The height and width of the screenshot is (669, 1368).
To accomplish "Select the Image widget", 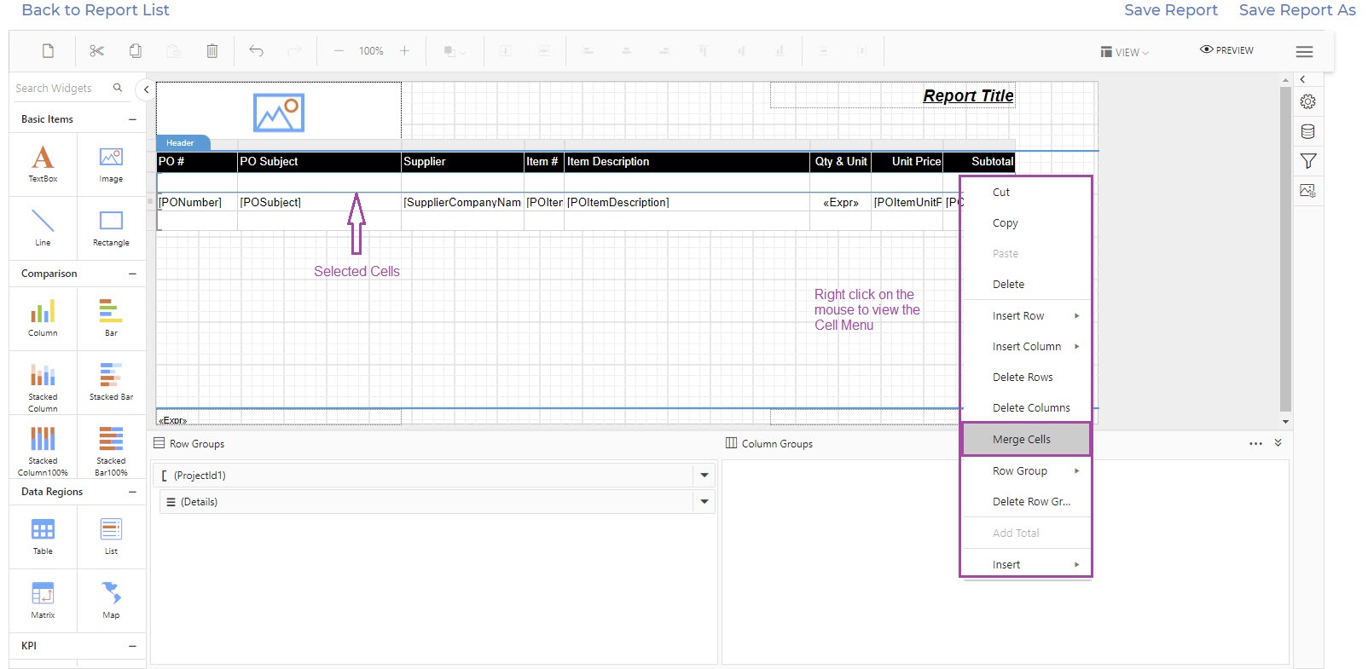I will [x=111, y=164].
